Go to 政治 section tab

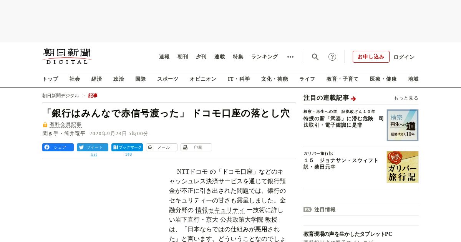coord(119,79)
